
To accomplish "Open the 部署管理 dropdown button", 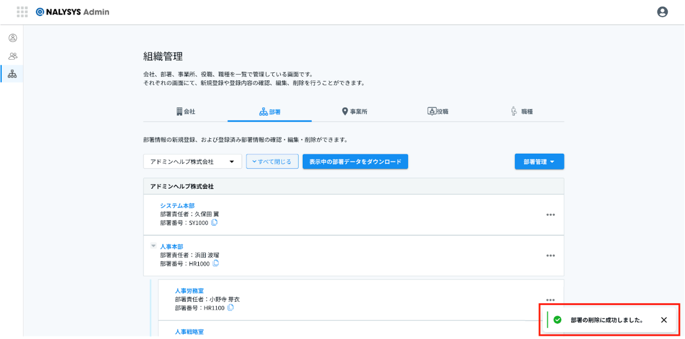I will (539, 161).
